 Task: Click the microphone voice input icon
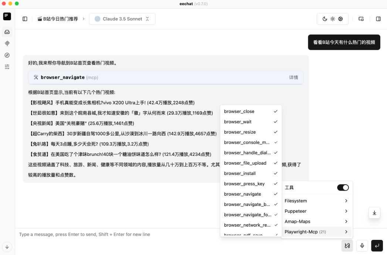[x=362, y=246]
